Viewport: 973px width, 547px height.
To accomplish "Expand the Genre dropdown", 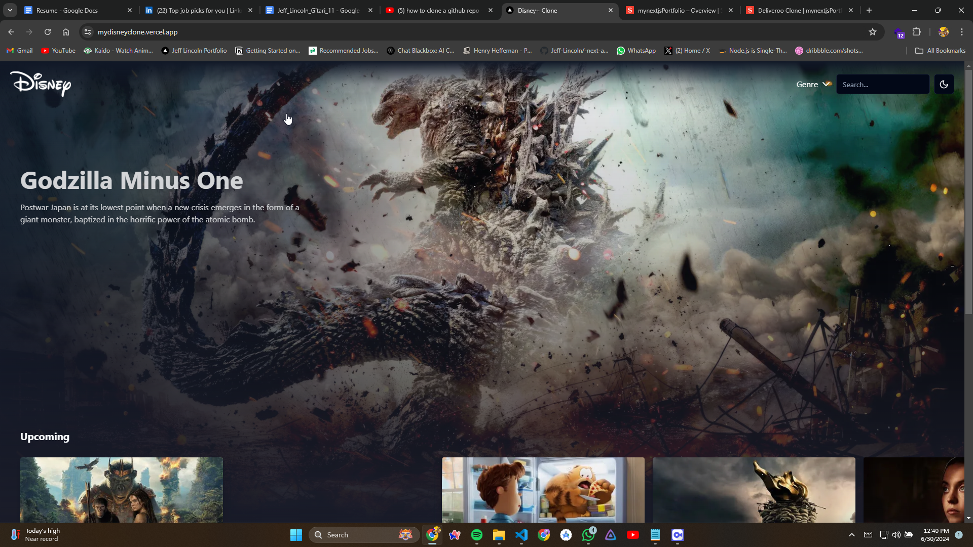I will [813, 85].
